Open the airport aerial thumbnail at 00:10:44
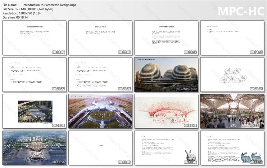The width and height of the screenshot is (267, 168). (100, 111)
